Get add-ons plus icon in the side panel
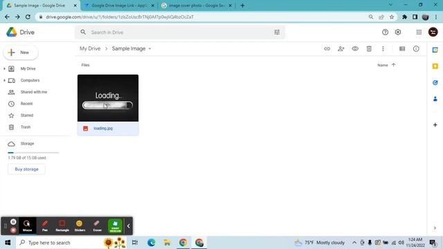This screenshot has height=249, width=443. pyautogui.click(x=435, y=124)
